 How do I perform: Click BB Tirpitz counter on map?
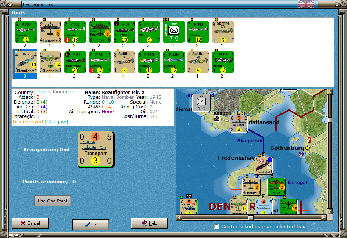click(239, 124)
